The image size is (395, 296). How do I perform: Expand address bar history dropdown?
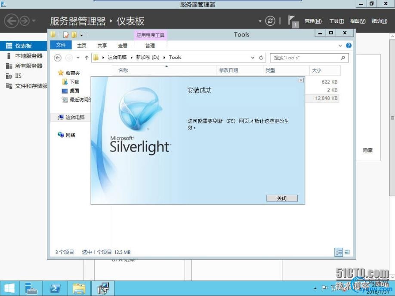[253, 58]
